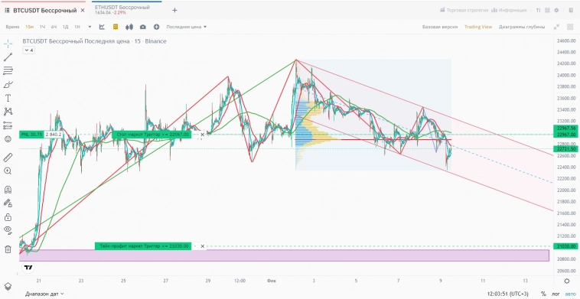Image resolution: width=580 pixels, height=299 pixels.
Task: Switch to 'Trading View' chart view
Action: [x=478, y=27]
